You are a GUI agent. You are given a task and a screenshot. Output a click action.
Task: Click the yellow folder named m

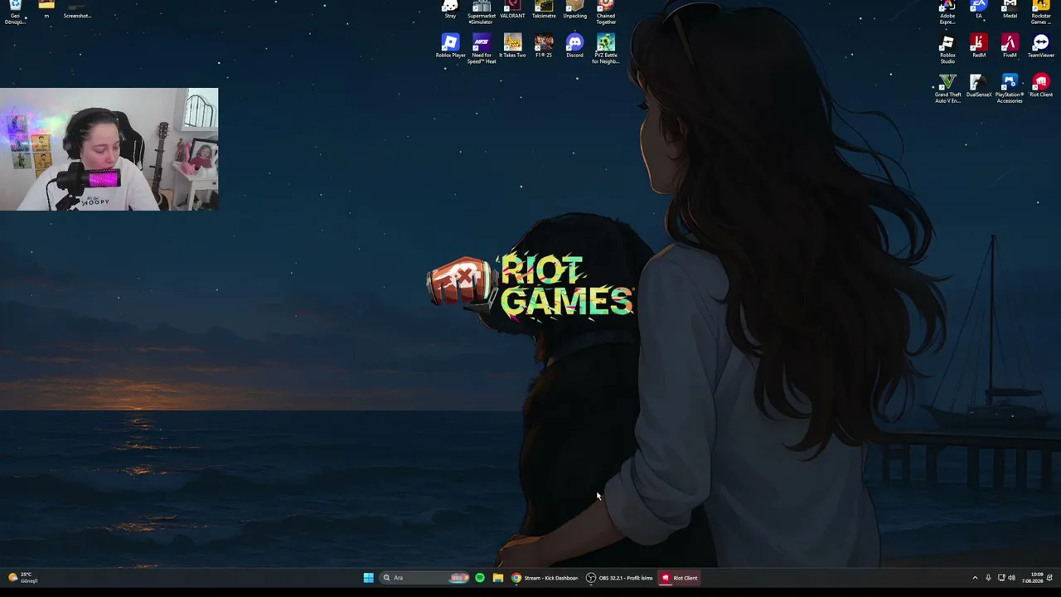click(46, 9)
